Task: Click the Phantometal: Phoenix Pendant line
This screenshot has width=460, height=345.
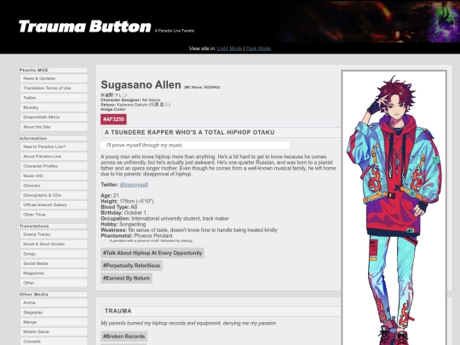Action: [136, 236]
